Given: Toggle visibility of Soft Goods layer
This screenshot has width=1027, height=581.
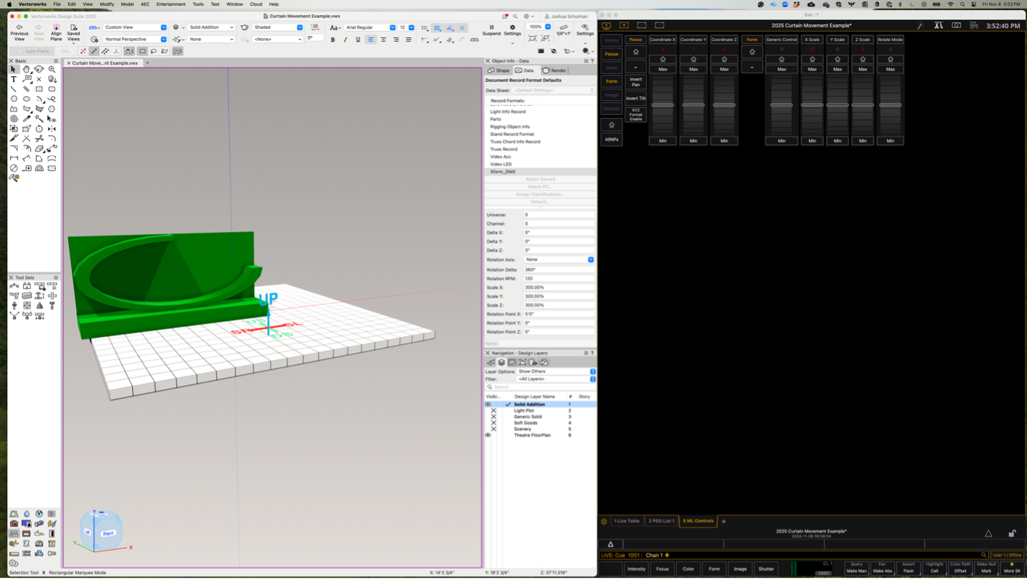Looking at the screenshot, I should pyautogui.click(x=493, y=423).
